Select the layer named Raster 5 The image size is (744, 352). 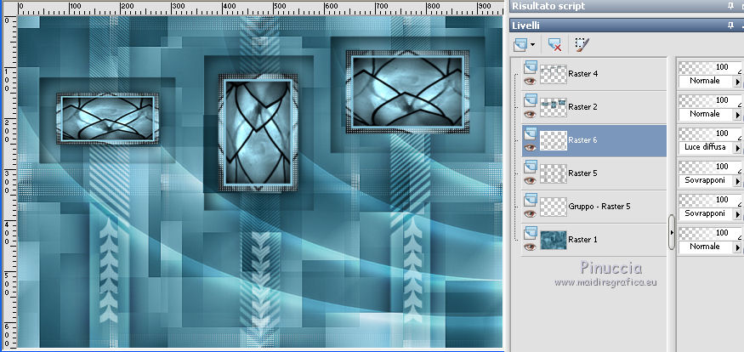582,173
